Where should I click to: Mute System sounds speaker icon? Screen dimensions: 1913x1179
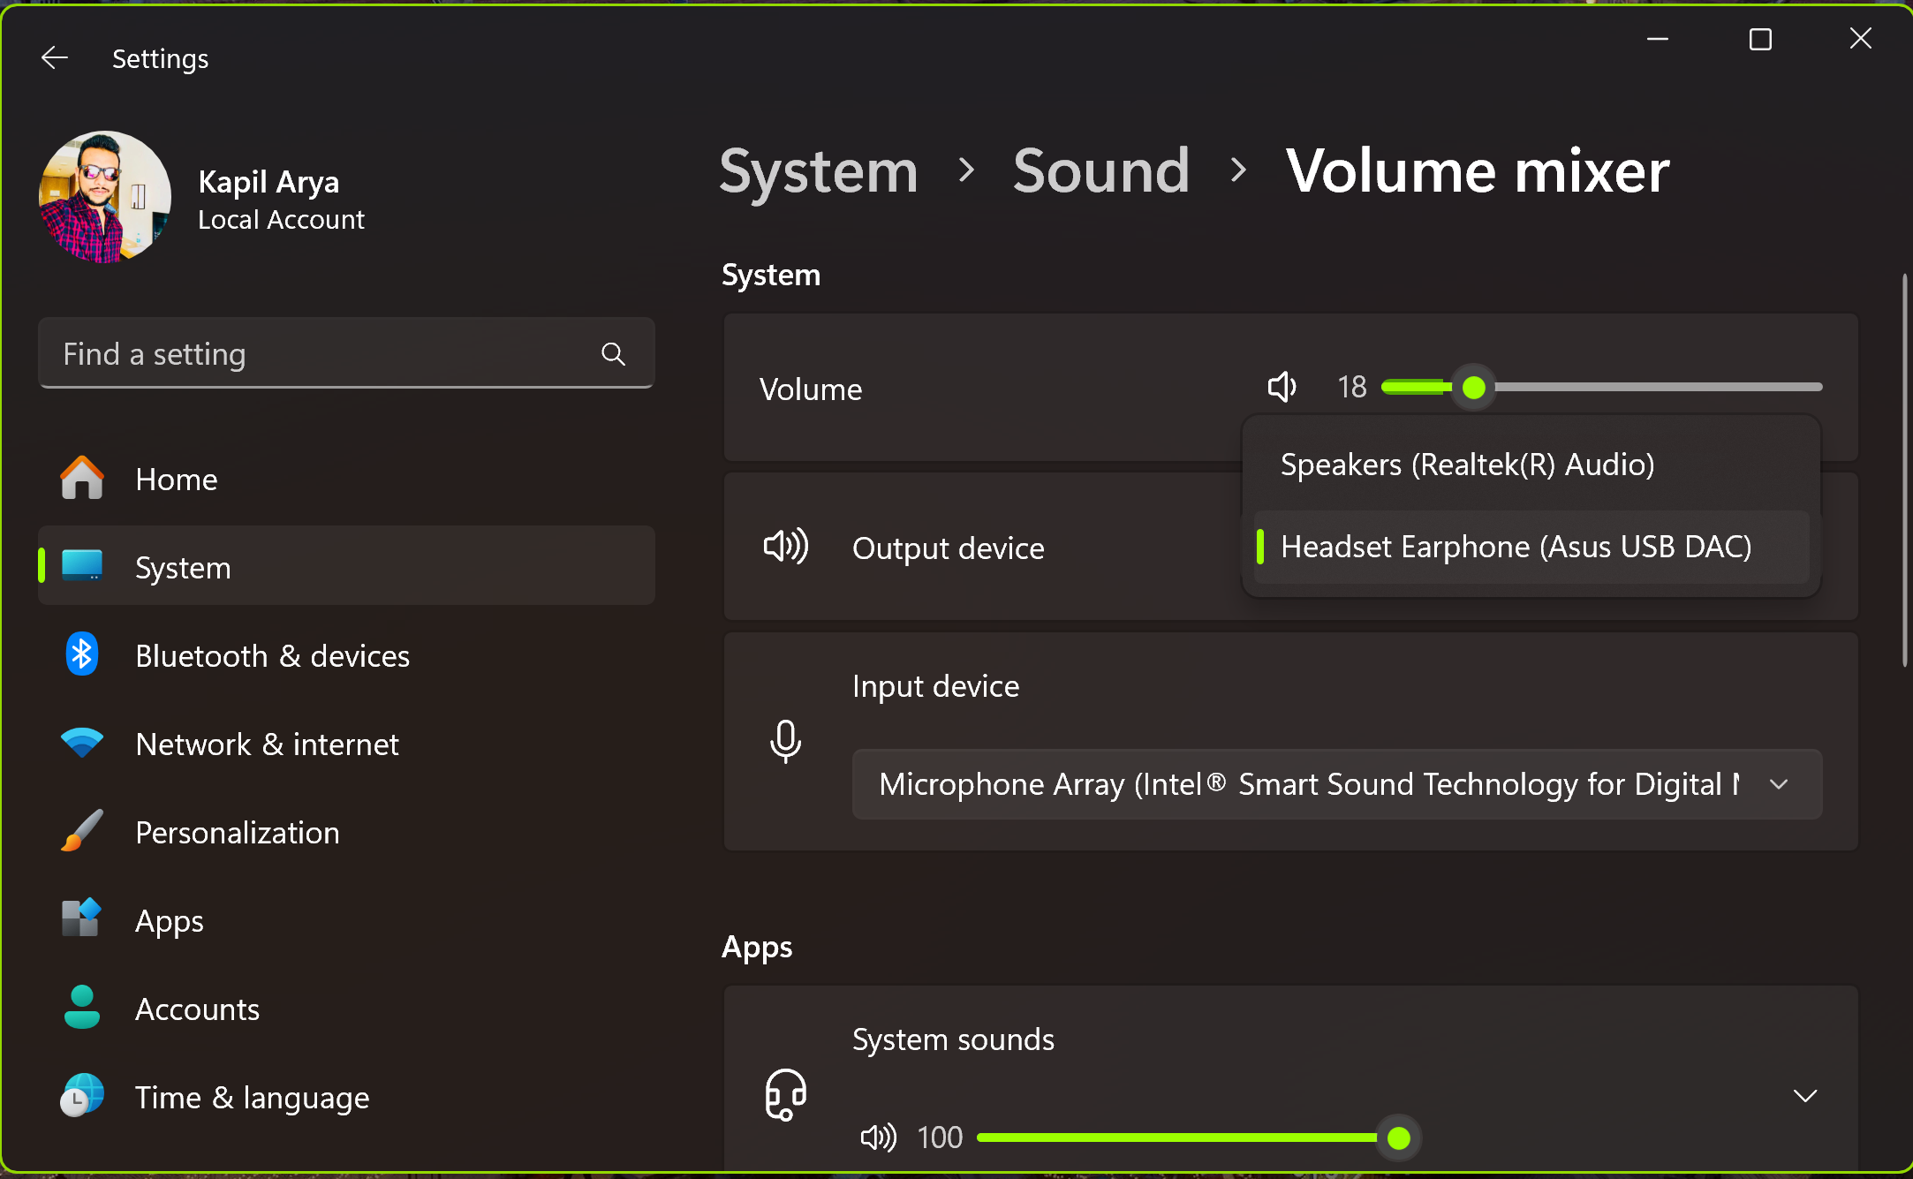point(878,1137)
